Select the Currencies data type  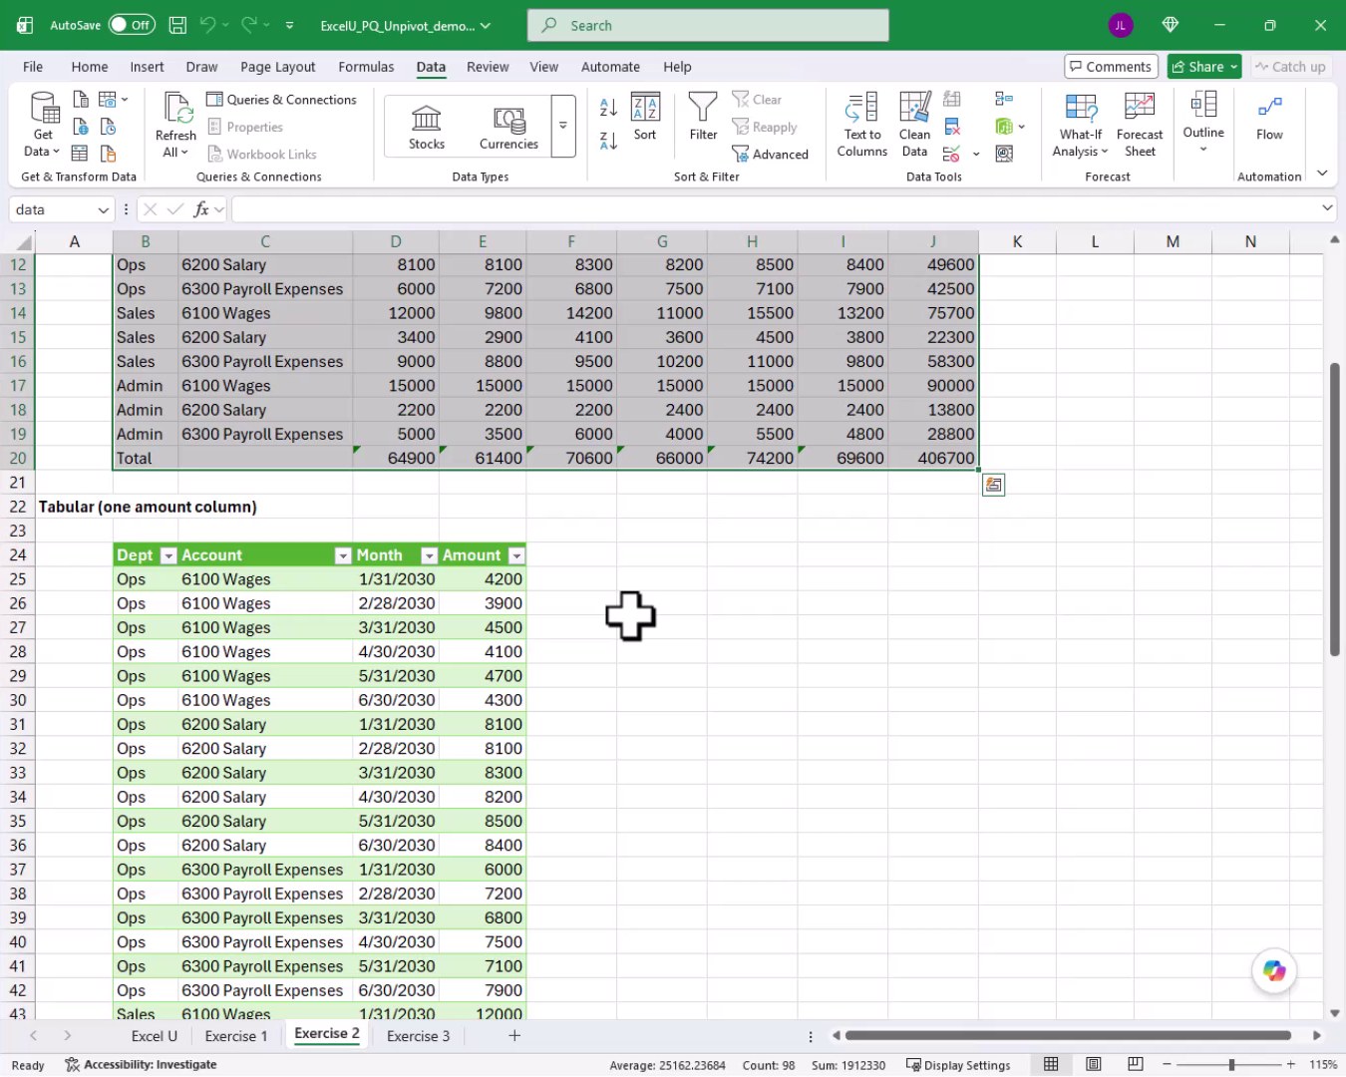click(x=508, y=127)
